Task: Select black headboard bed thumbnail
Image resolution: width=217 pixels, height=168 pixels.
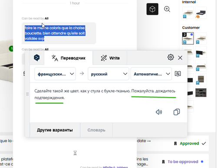Action: [x=201, y=52]
